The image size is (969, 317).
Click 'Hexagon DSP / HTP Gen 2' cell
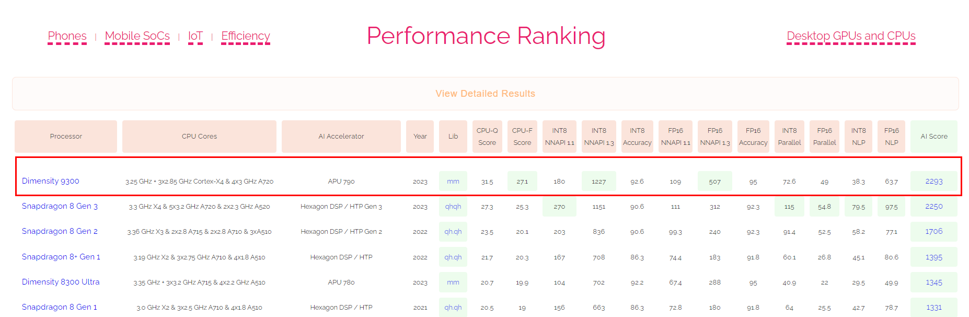point(341,232)
